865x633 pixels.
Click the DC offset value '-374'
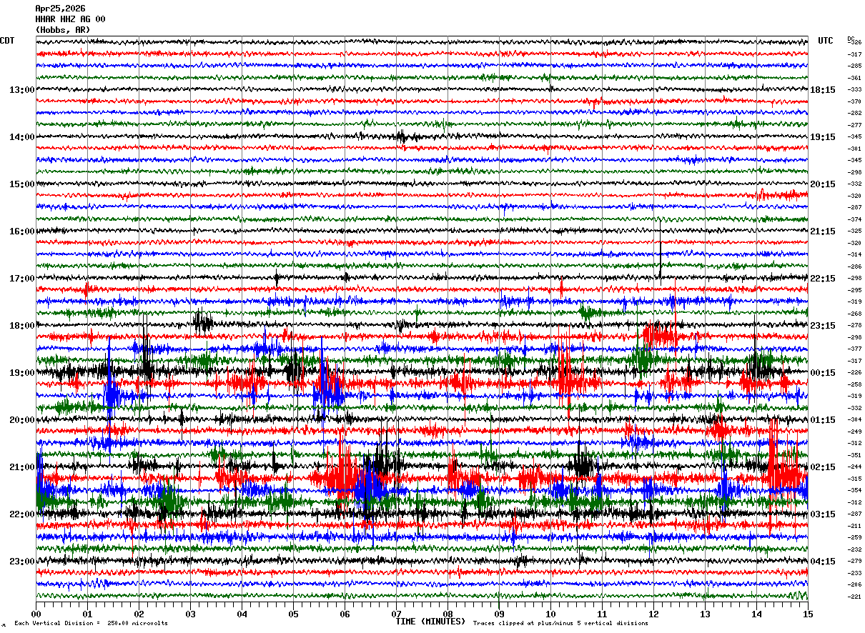854,219
